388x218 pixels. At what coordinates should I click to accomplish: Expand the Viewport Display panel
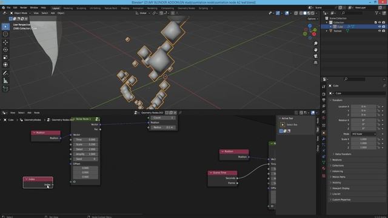pyautogui.click(x=341, y=188)
